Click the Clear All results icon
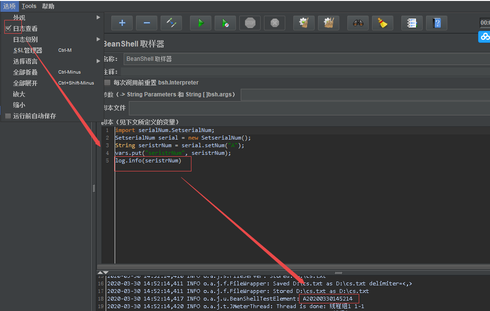 pyautogui.click(x=328, y=23)
